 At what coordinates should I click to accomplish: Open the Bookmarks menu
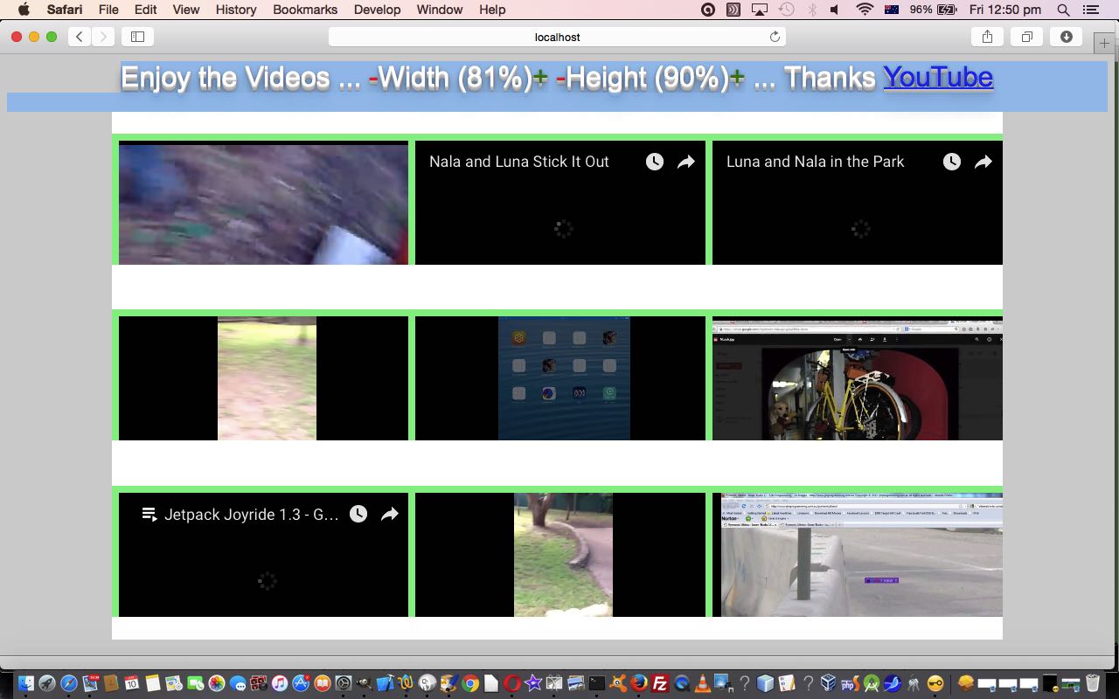[x=305, y=10]
